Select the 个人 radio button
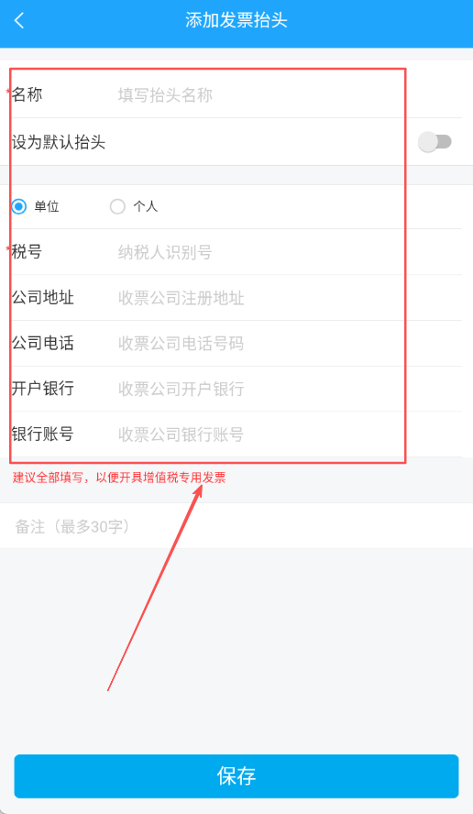 (x=117, y=206)
